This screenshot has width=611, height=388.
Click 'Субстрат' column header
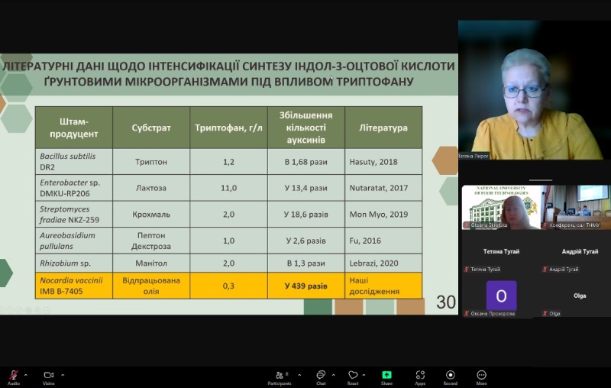pyautogui.click(x=151, y=128)
